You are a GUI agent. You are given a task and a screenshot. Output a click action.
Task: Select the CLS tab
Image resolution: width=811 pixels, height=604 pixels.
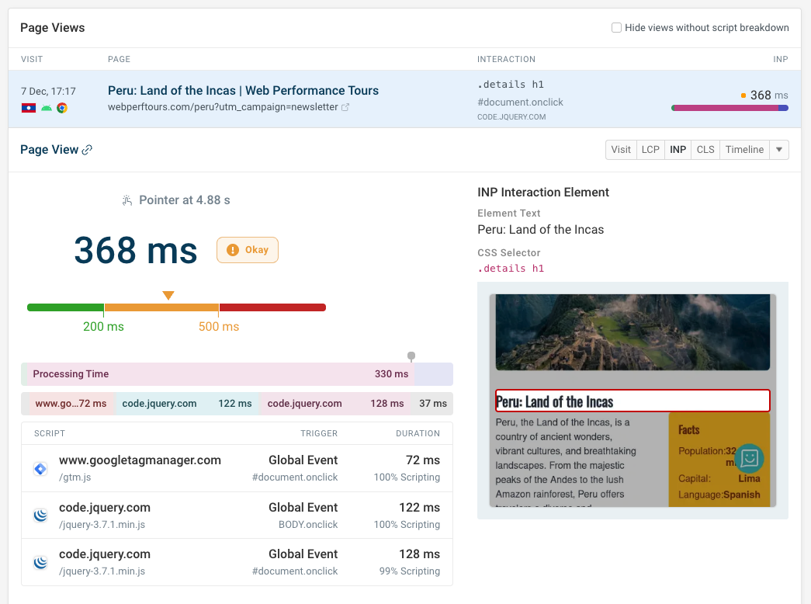click(x=705, y=150)
